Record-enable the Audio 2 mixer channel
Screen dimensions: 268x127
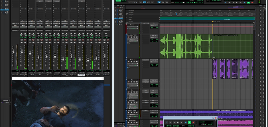33,40
